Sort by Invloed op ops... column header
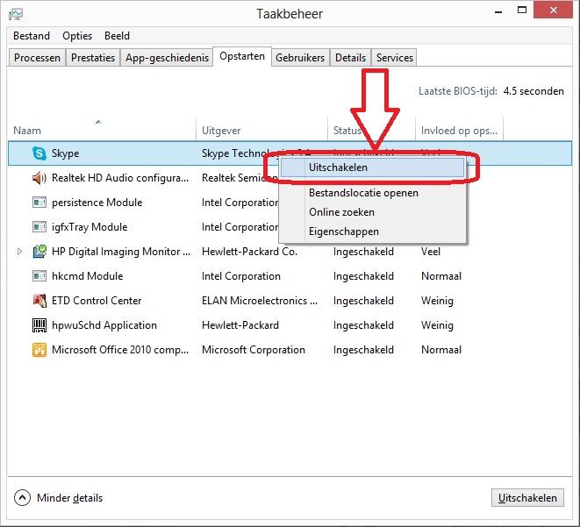 tap(459, 130)
